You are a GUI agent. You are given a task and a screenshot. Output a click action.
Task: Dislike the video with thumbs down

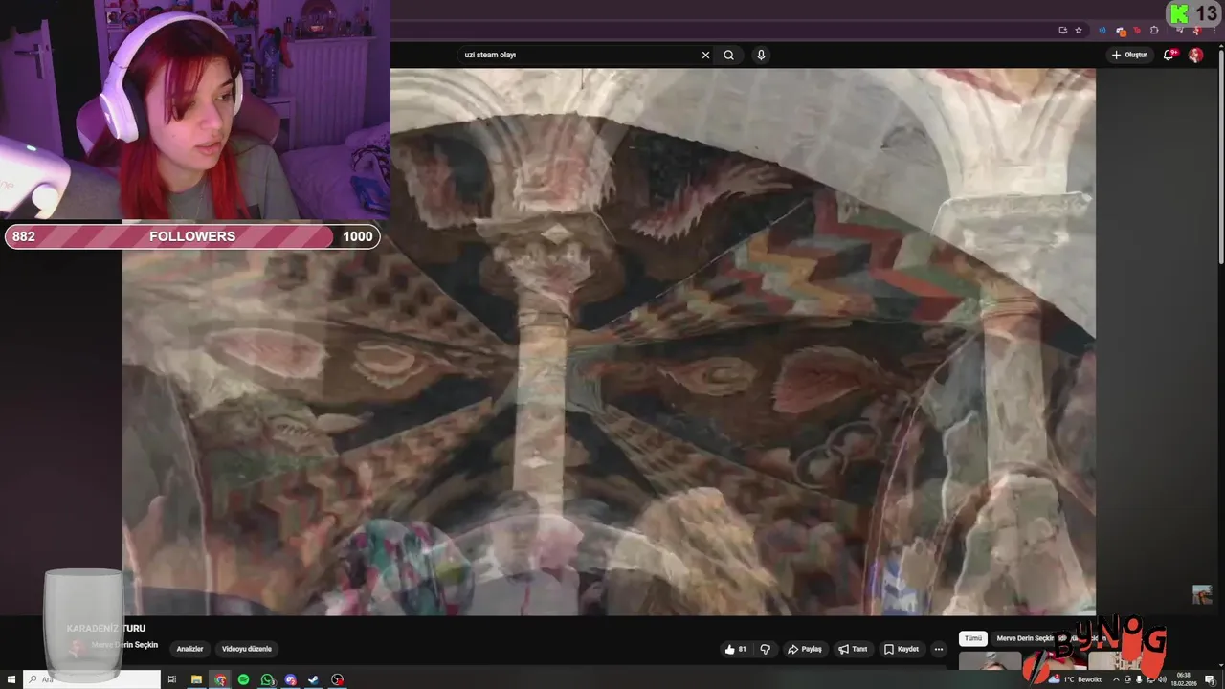(x=765, y=649)
